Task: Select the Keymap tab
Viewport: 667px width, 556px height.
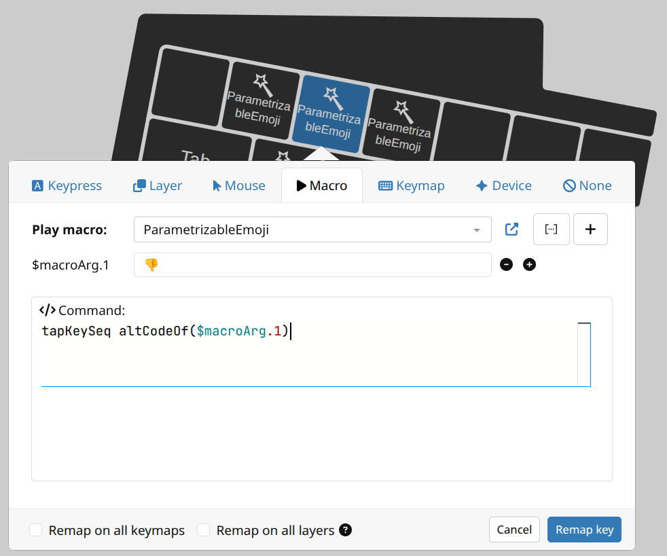Action: 411,185
